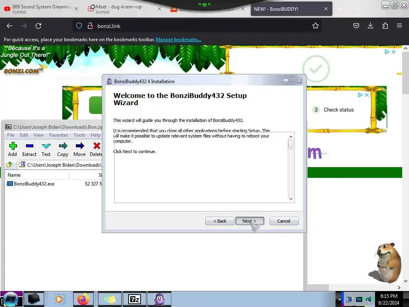Close the Meet dug-kvem-vqr tab
The height and width of the screenshot is (307, 409).
tap(159, 9)
